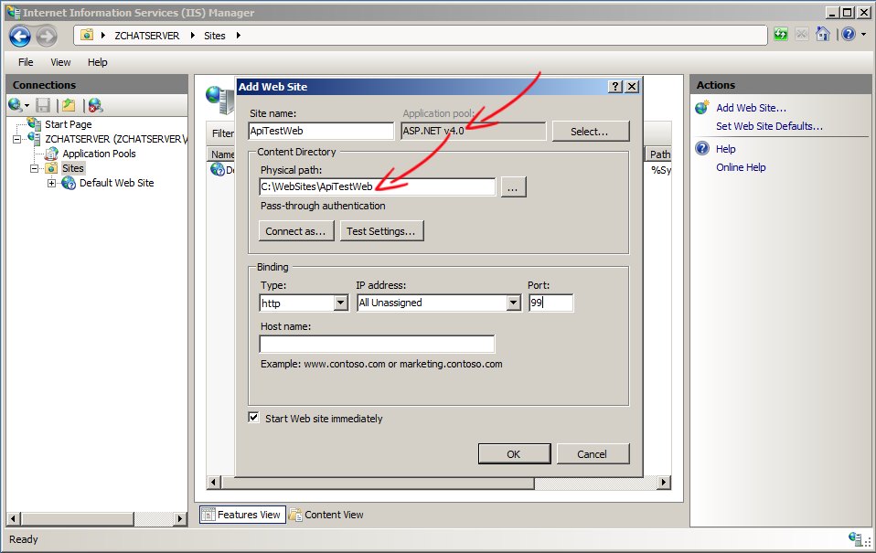Click ZCHATSERVER in the breadcrumb path

coord(147,36)
